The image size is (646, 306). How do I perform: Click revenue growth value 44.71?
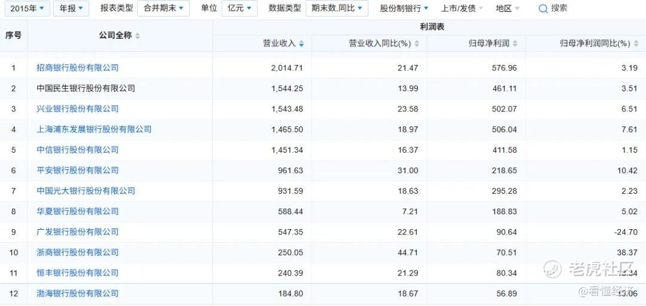click(408, 252)
